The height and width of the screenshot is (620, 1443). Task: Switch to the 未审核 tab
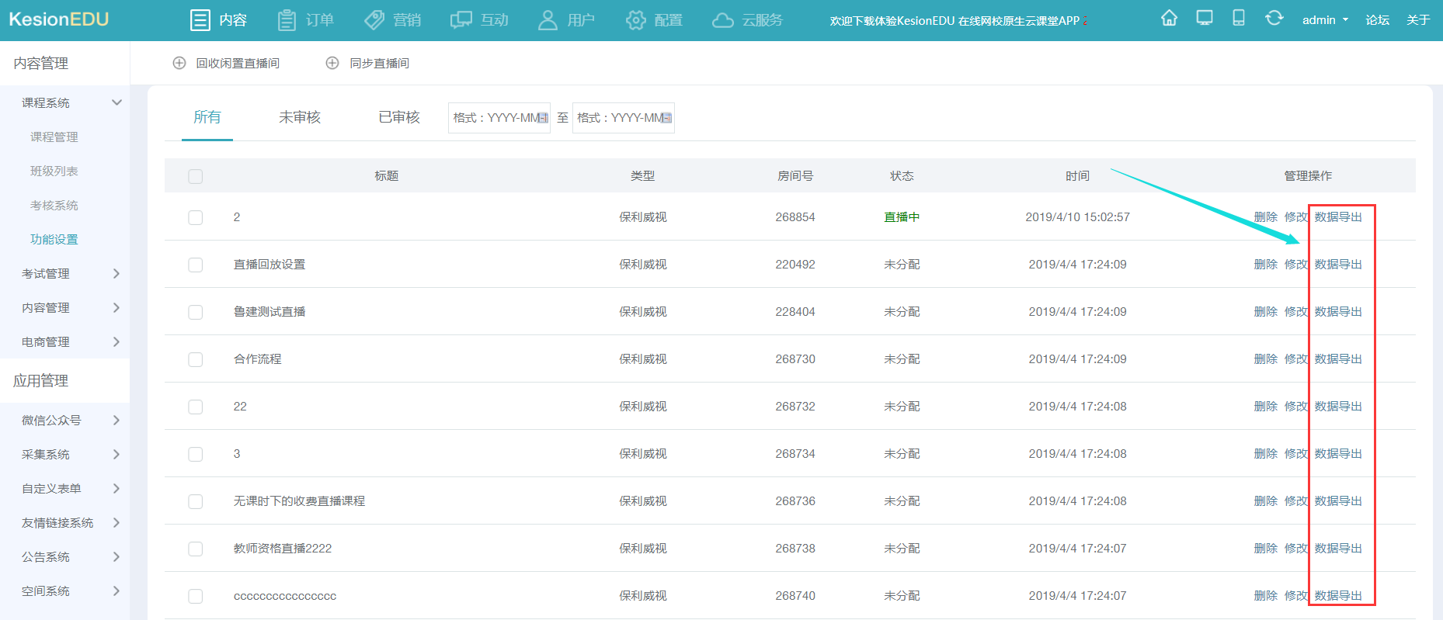(300, 117)
